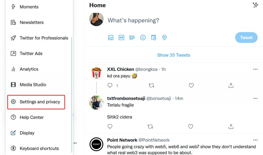
Task: Share txtfrombonsetoaji's tweet
Action: [231, 126]
